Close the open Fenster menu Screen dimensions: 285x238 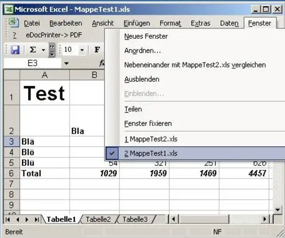pyautogui.click(x=260, y=23)
